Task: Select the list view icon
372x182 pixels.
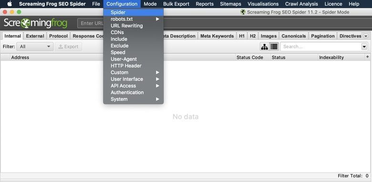Action: pos(274,47)
